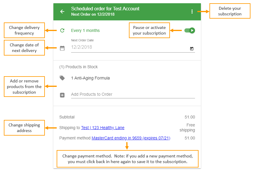Click the Change delivery frequency callout

pos(24,30)
